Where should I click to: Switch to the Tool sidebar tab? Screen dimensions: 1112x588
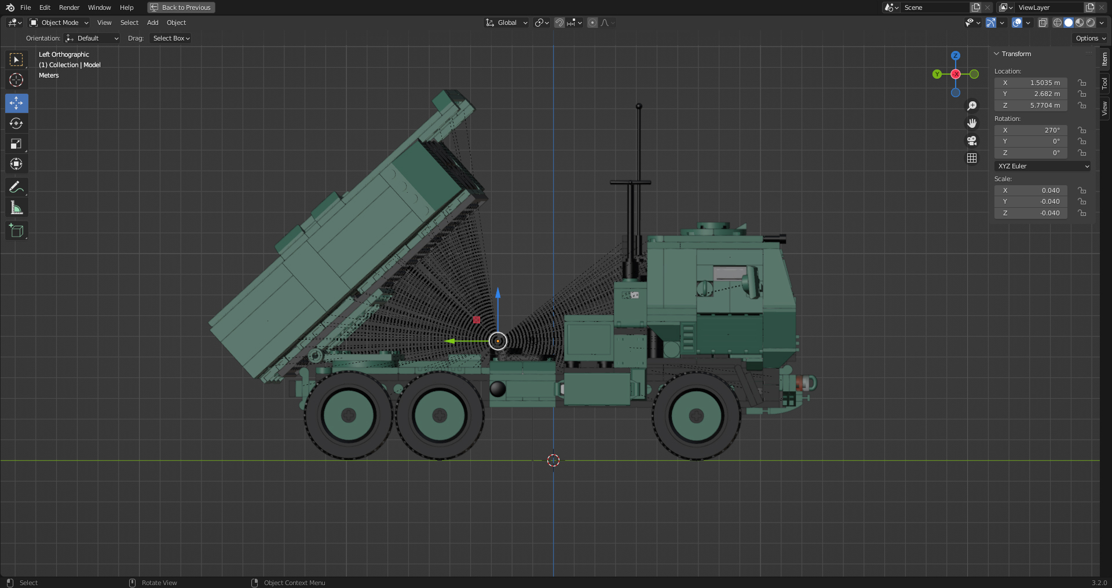(1105, 83)
